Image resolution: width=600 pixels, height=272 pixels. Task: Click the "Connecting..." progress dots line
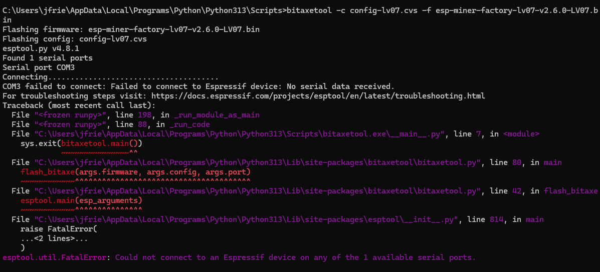pos(110,77)
